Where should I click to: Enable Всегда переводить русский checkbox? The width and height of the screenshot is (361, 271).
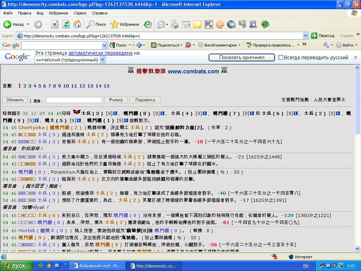click(281, 58)
